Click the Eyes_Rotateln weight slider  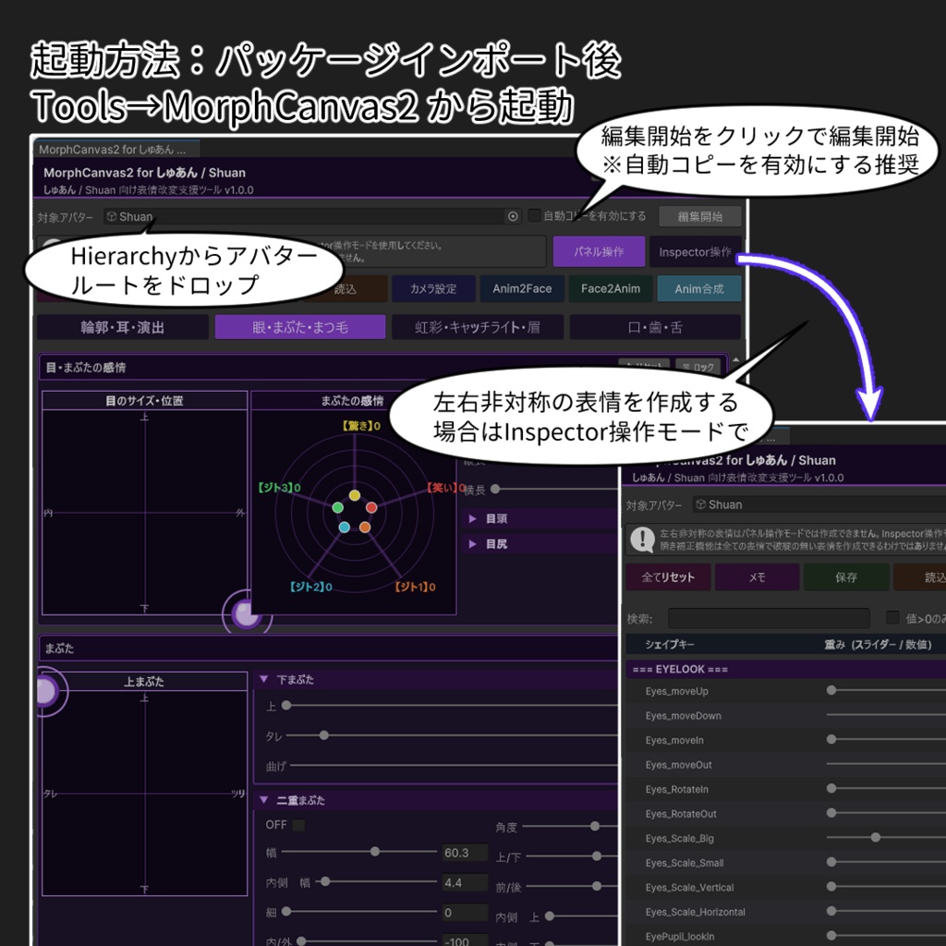tap(886, 788)
